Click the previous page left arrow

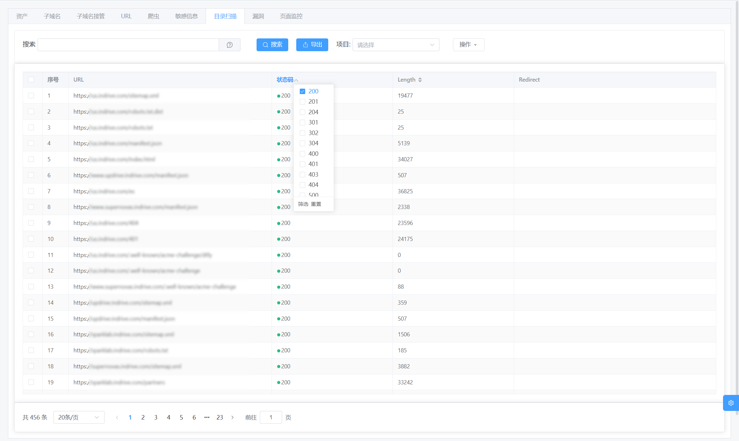click(117, 417)
